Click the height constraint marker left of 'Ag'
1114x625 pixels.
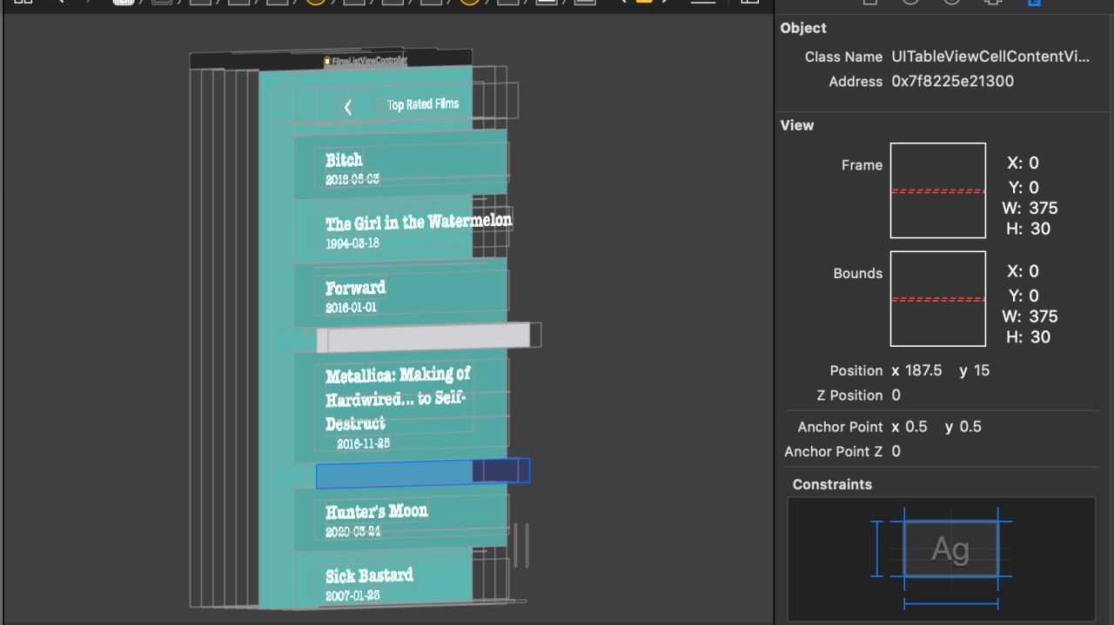coord(877,549)
